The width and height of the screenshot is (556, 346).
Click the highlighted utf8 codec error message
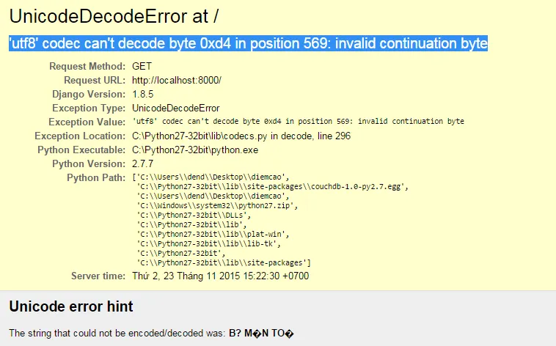(248, 44)
